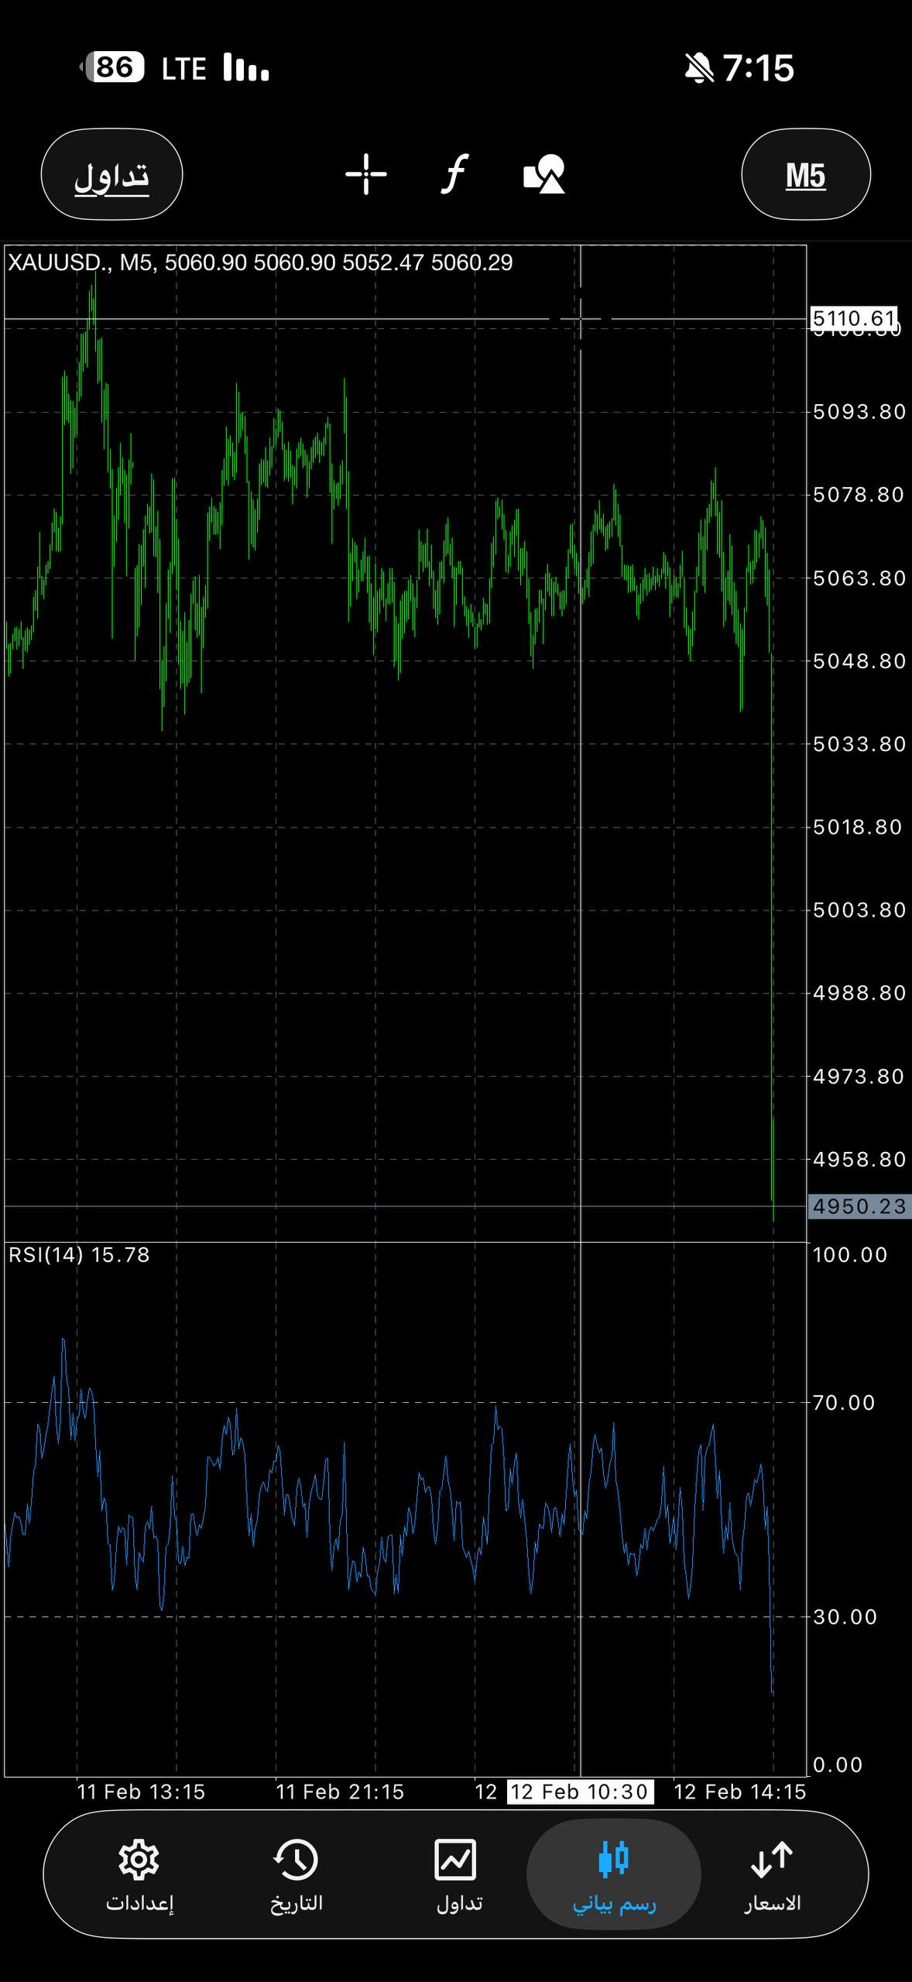The image size is (912, 1982).
Task: Tap the silent bell status icon
Action: coord(698,69)
